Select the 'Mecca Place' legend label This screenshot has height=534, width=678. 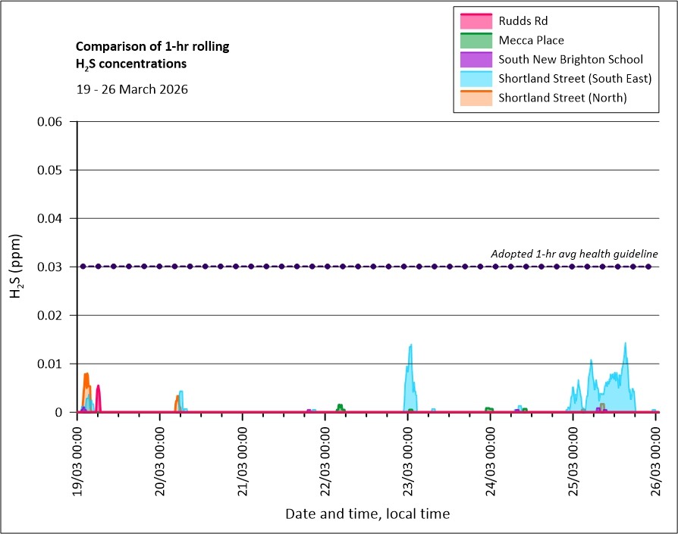tap(531, 40)
